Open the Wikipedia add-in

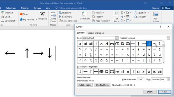point(42,16)
